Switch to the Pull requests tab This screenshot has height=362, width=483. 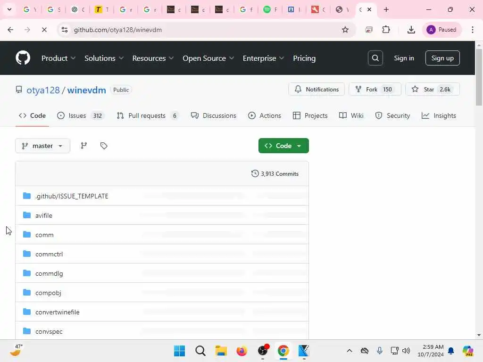pyautogui.click(x=147, y=116)
